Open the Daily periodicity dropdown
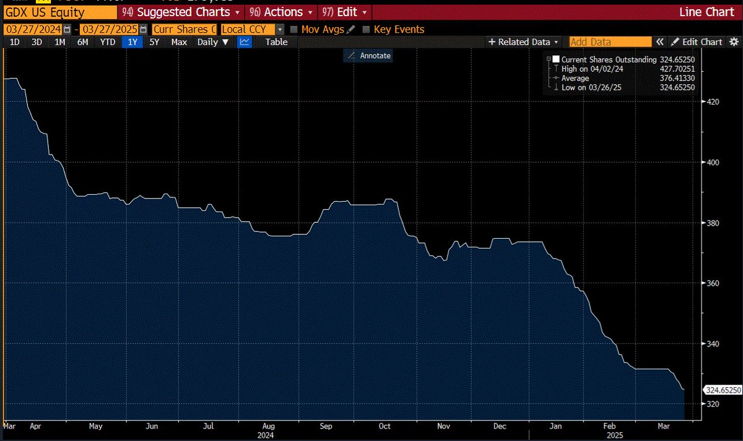 [x=213, y=42]
